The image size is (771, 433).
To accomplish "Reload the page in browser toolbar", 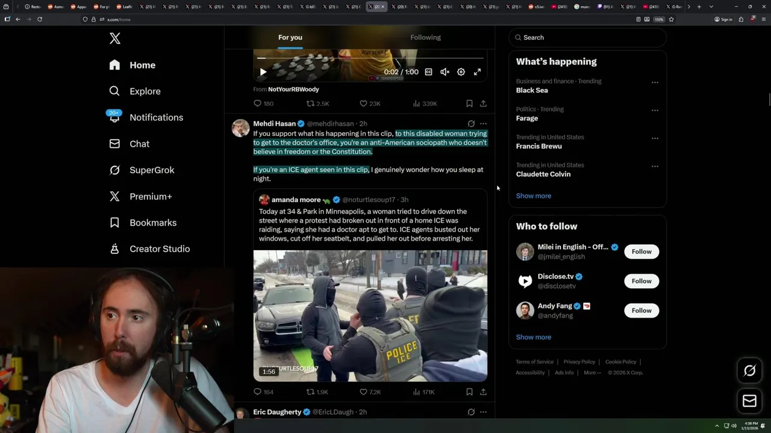I will (x=40, y=19).
